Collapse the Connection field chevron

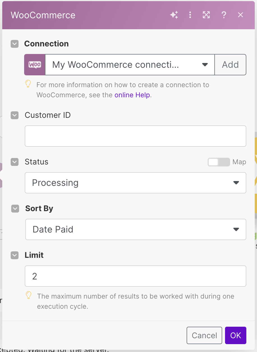point(15,44)
